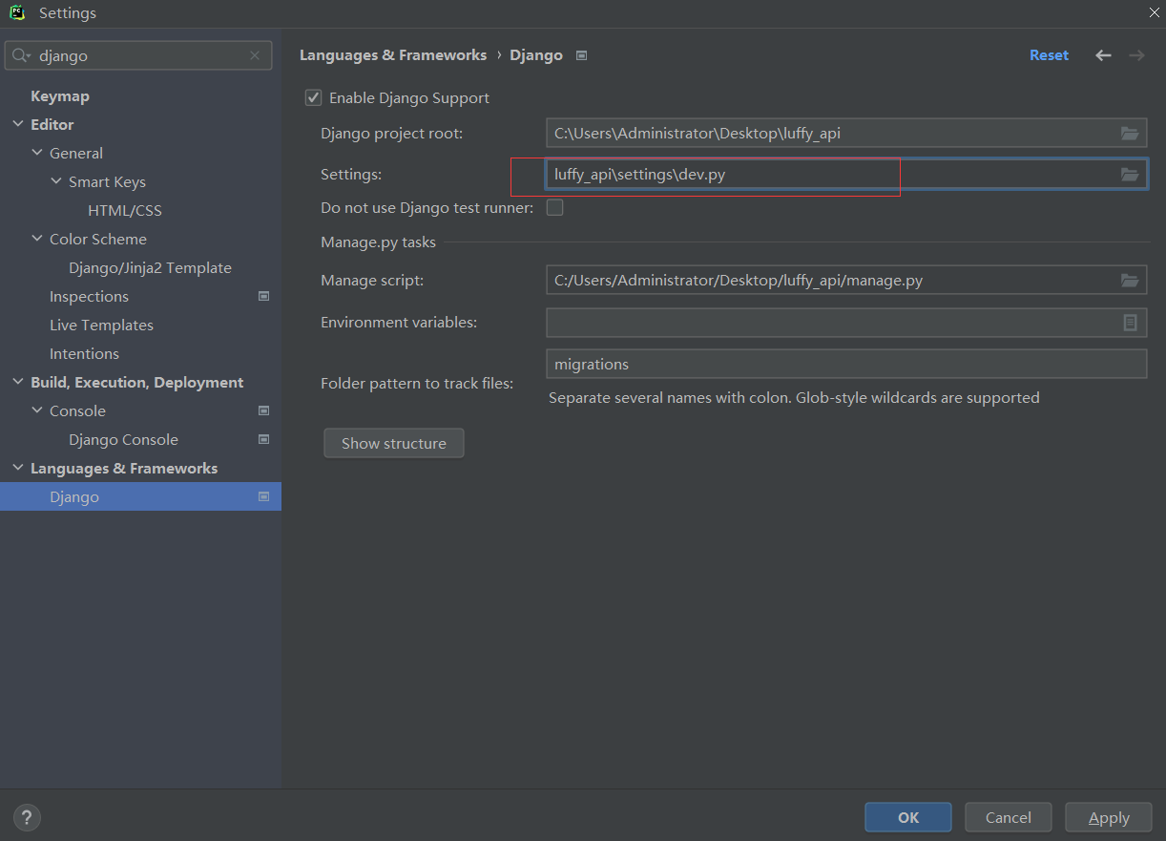Open Django Console settings page
Screen dimensions: 1166x841
(x=123, y=440)
